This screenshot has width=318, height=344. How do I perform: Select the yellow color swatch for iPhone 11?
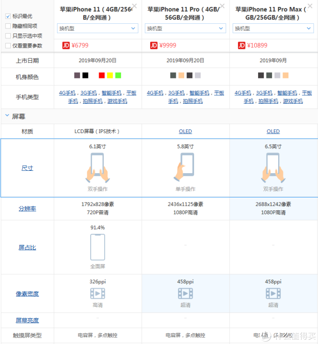coord(110,76)
